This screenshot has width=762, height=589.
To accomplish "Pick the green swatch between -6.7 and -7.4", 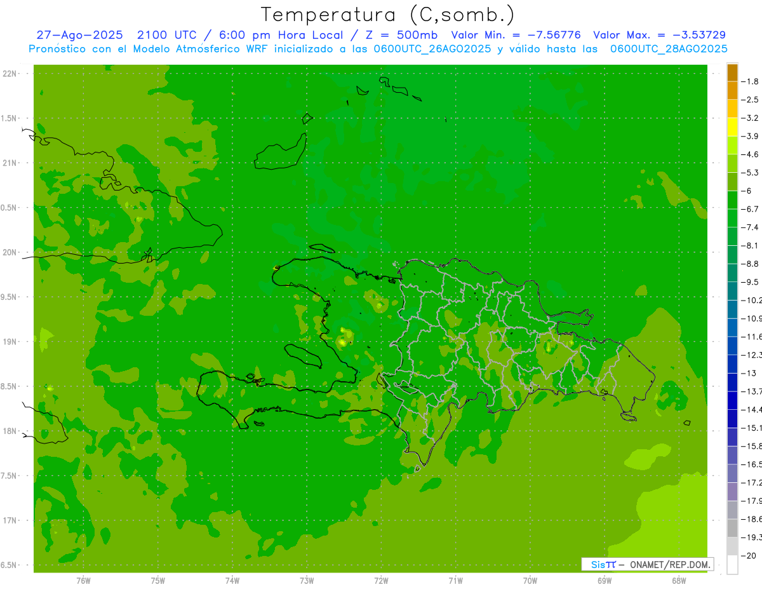I will [x=732, y=218].
